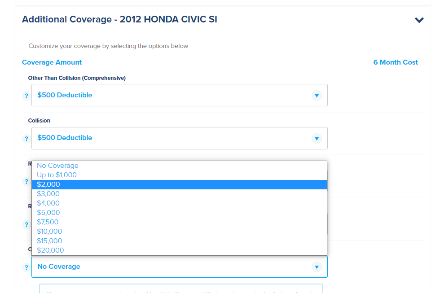Click the Additional Coverage - 2012 HONDA CIVIC SI title
The width and height of the screenshot is (431, 293).
[x=119, y=19]
